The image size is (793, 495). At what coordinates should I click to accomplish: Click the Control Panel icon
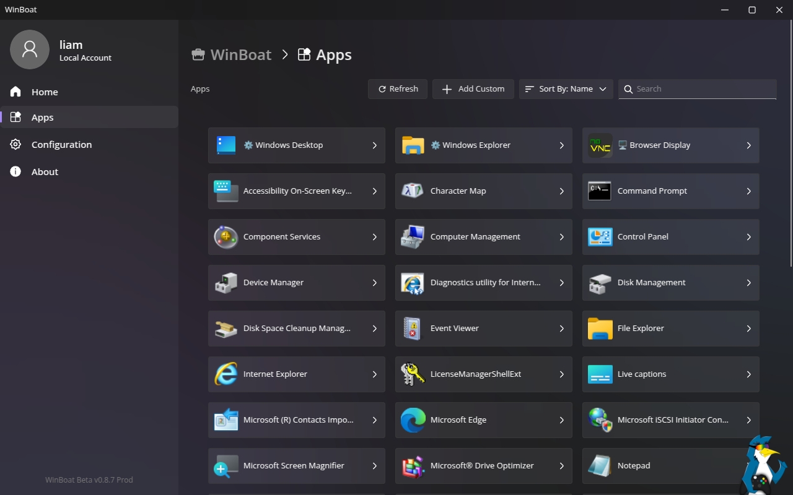[x=600, y=237]
